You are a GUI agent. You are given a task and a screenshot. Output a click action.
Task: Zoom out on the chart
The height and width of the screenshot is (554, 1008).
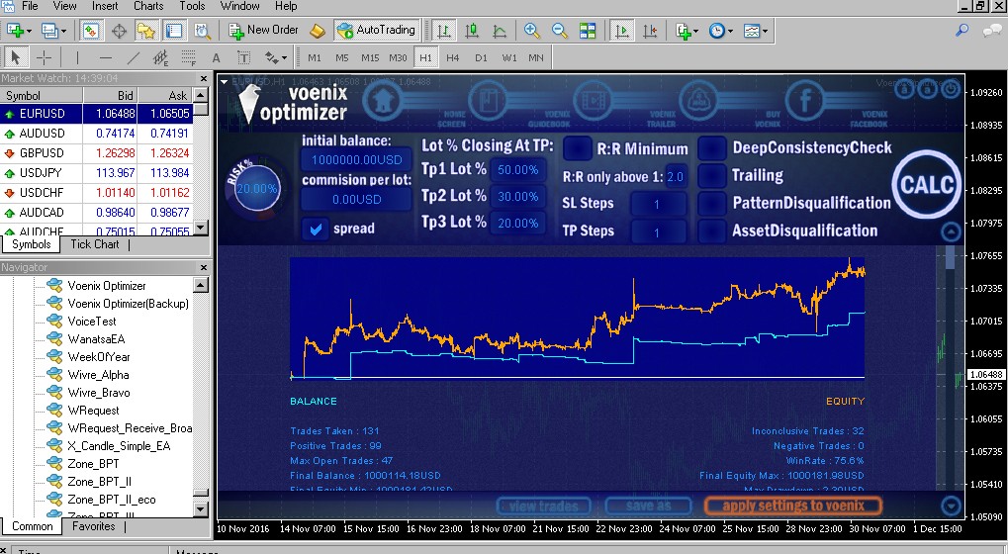click(x=560, y=31)
